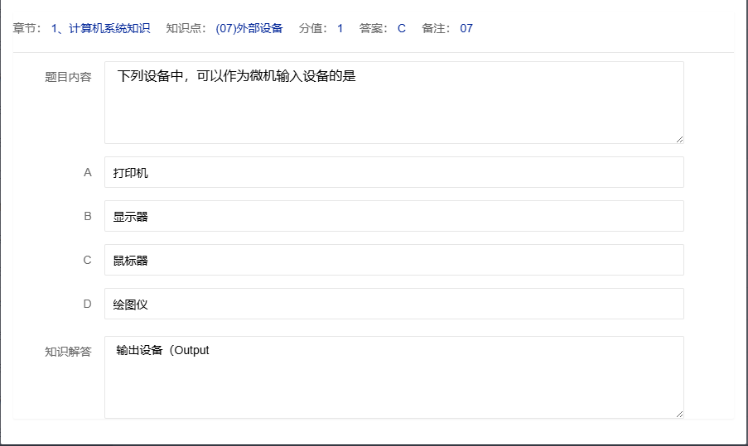This screenshot has width=748, height=446.
Task: Click the letter label for option D
Action: [88, 304]
